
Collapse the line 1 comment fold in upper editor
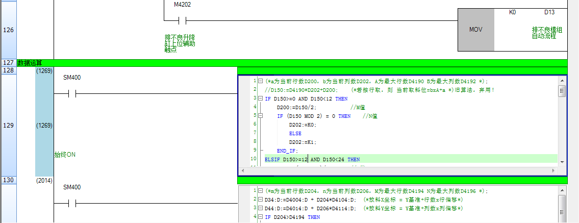pyautogui.click(x=261, y=81)
